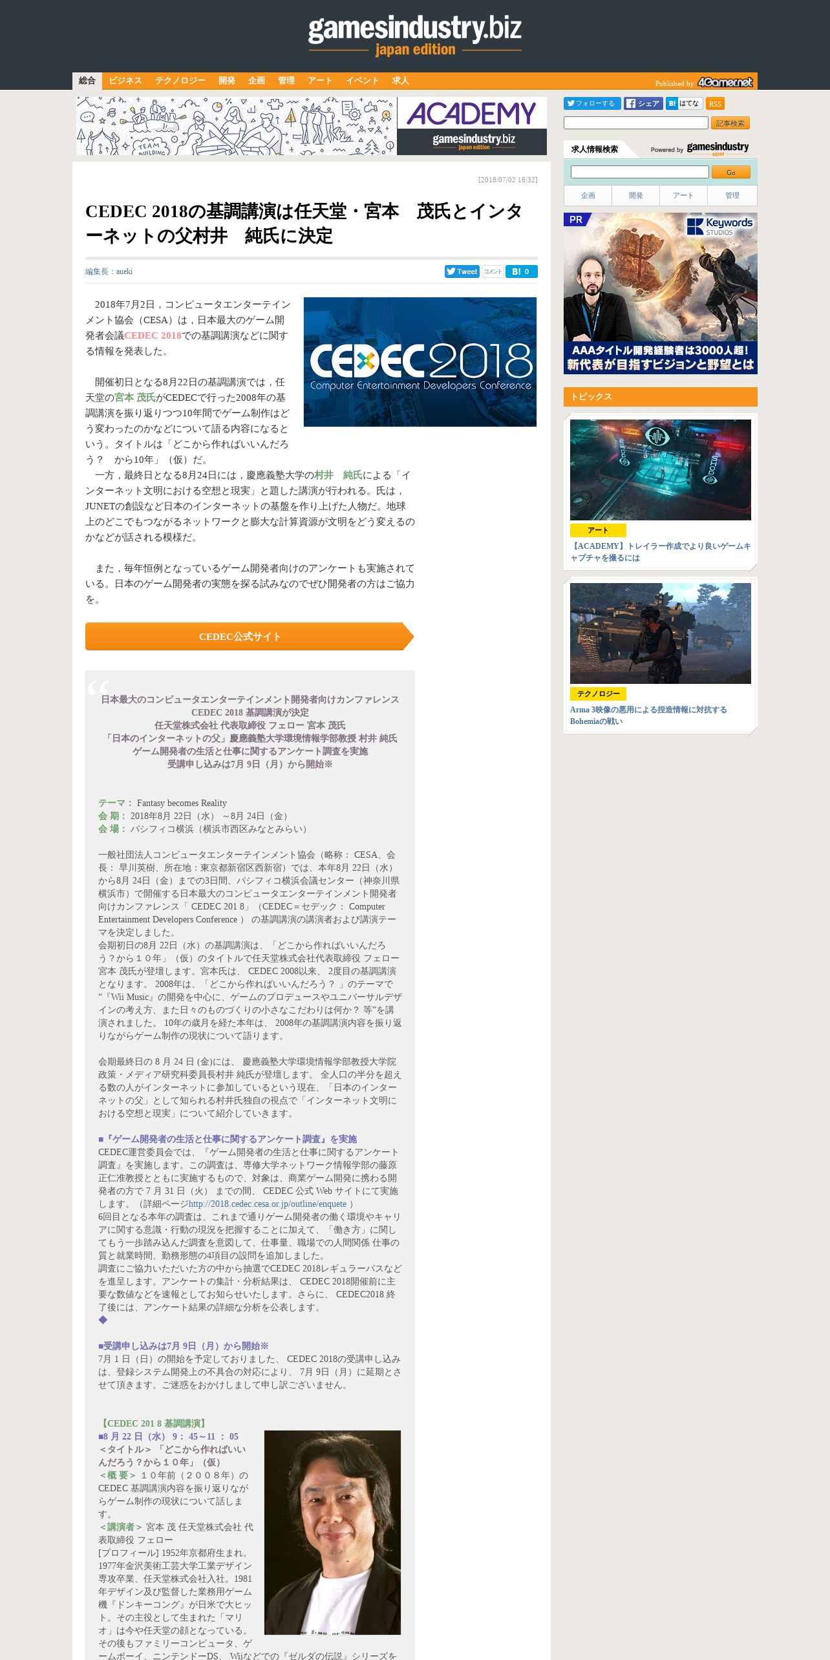
Task: Open the CEDEC 2018 logo image
Action: click(x=420, y=362)
